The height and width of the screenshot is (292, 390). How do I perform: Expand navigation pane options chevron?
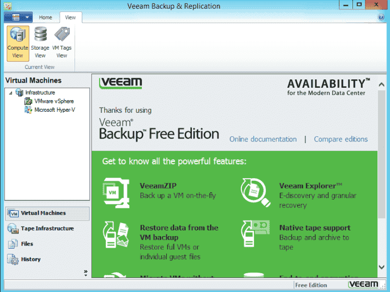point(86,272)
